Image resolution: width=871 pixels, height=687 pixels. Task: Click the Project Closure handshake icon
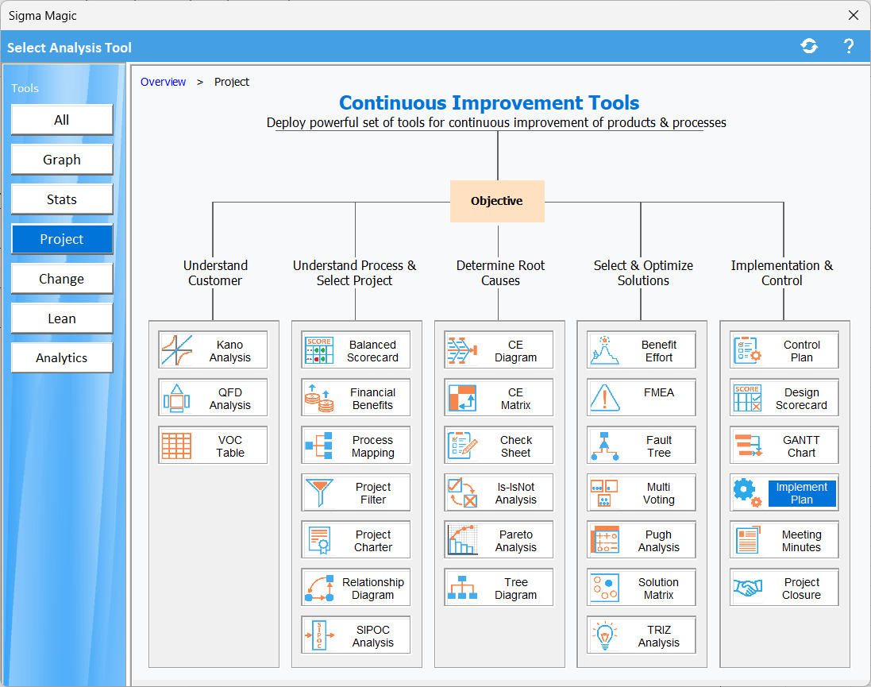click(x=747, y=589)
